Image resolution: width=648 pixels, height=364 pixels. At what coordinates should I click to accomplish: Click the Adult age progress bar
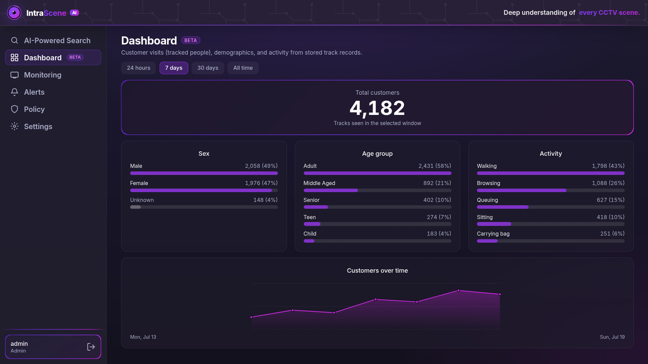377,173
